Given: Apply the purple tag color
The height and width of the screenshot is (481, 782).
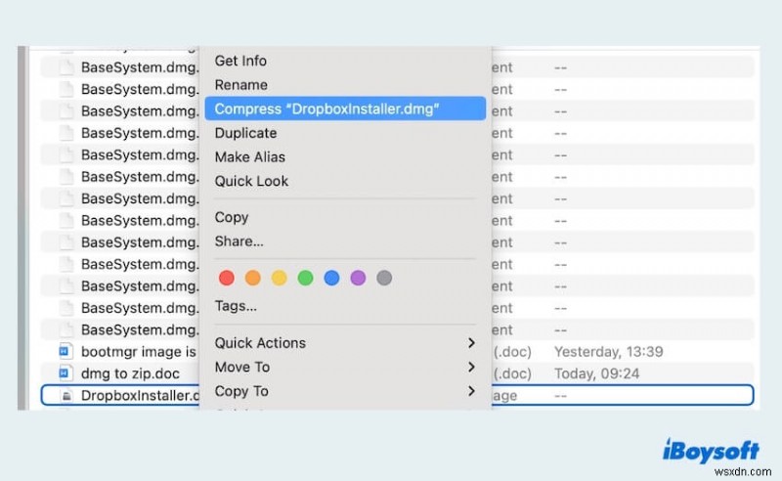Looking at the screenshot, I should coord(358,278).
